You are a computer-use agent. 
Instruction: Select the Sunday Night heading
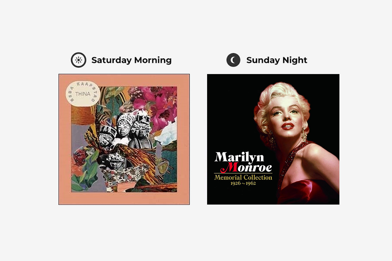pos(277,60)
